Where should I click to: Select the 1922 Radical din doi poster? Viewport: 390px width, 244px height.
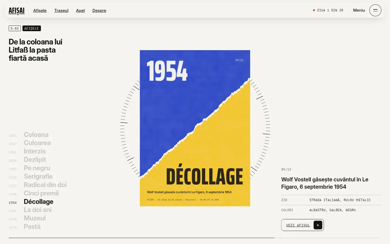[x=38, y=185]
